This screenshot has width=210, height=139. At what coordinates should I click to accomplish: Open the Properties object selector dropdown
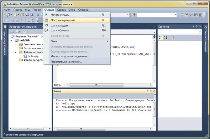[200, 32]
